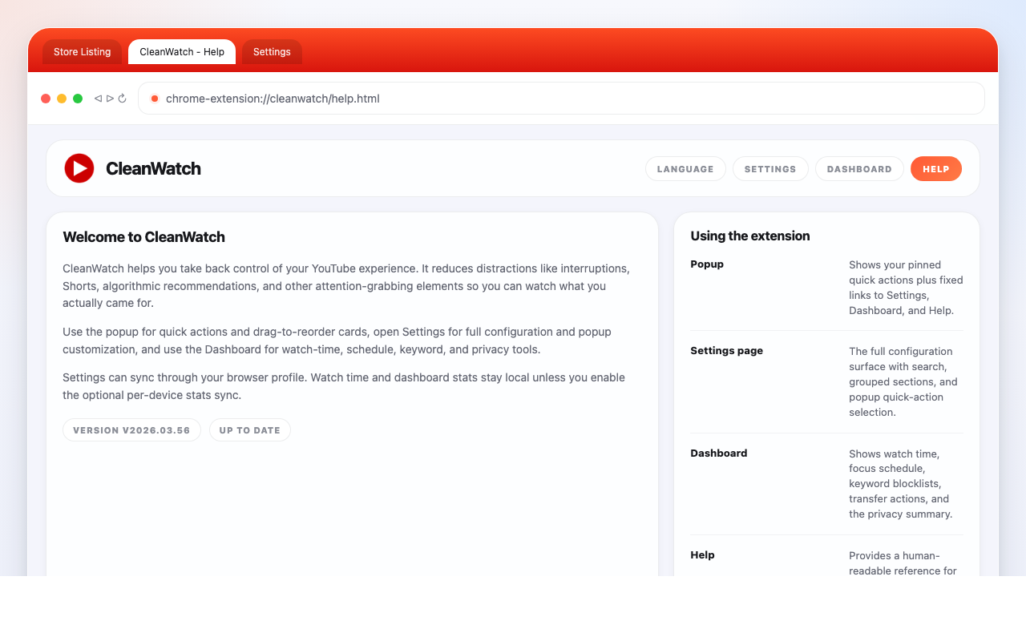Click the orange Help button
The width and height of the screenshot is (1026, 641).
[x=935, y=169]
